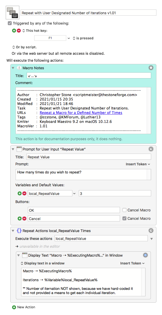Open gear menu for Prompt for User Input

151,149
